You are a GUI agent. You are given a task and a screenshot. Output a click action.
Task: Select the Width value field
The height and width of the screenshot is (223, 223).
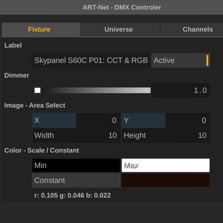pos(76,135)
